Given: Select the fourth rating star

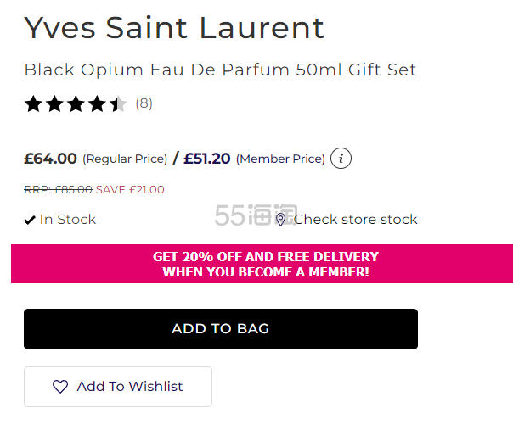Looking at the screenshot, I should [97, 104].
